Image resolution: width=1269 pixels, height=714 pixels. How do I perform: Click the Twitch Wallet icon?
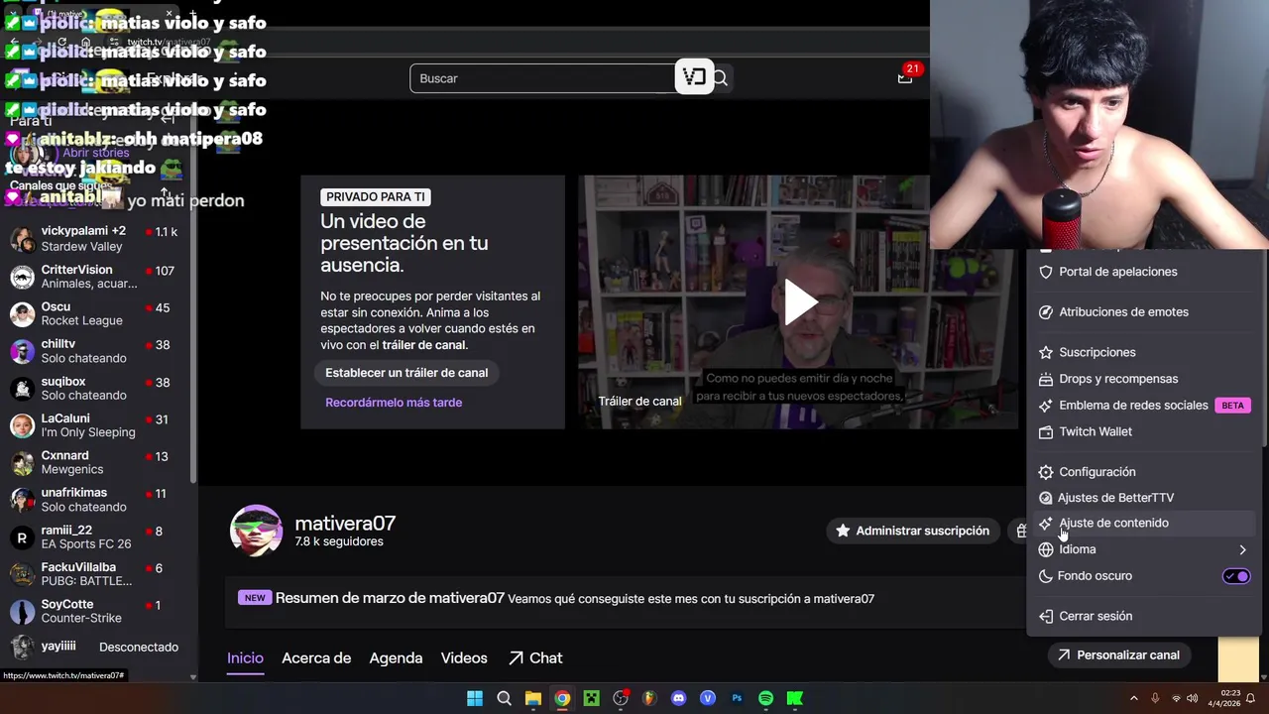click(1045, 432)
